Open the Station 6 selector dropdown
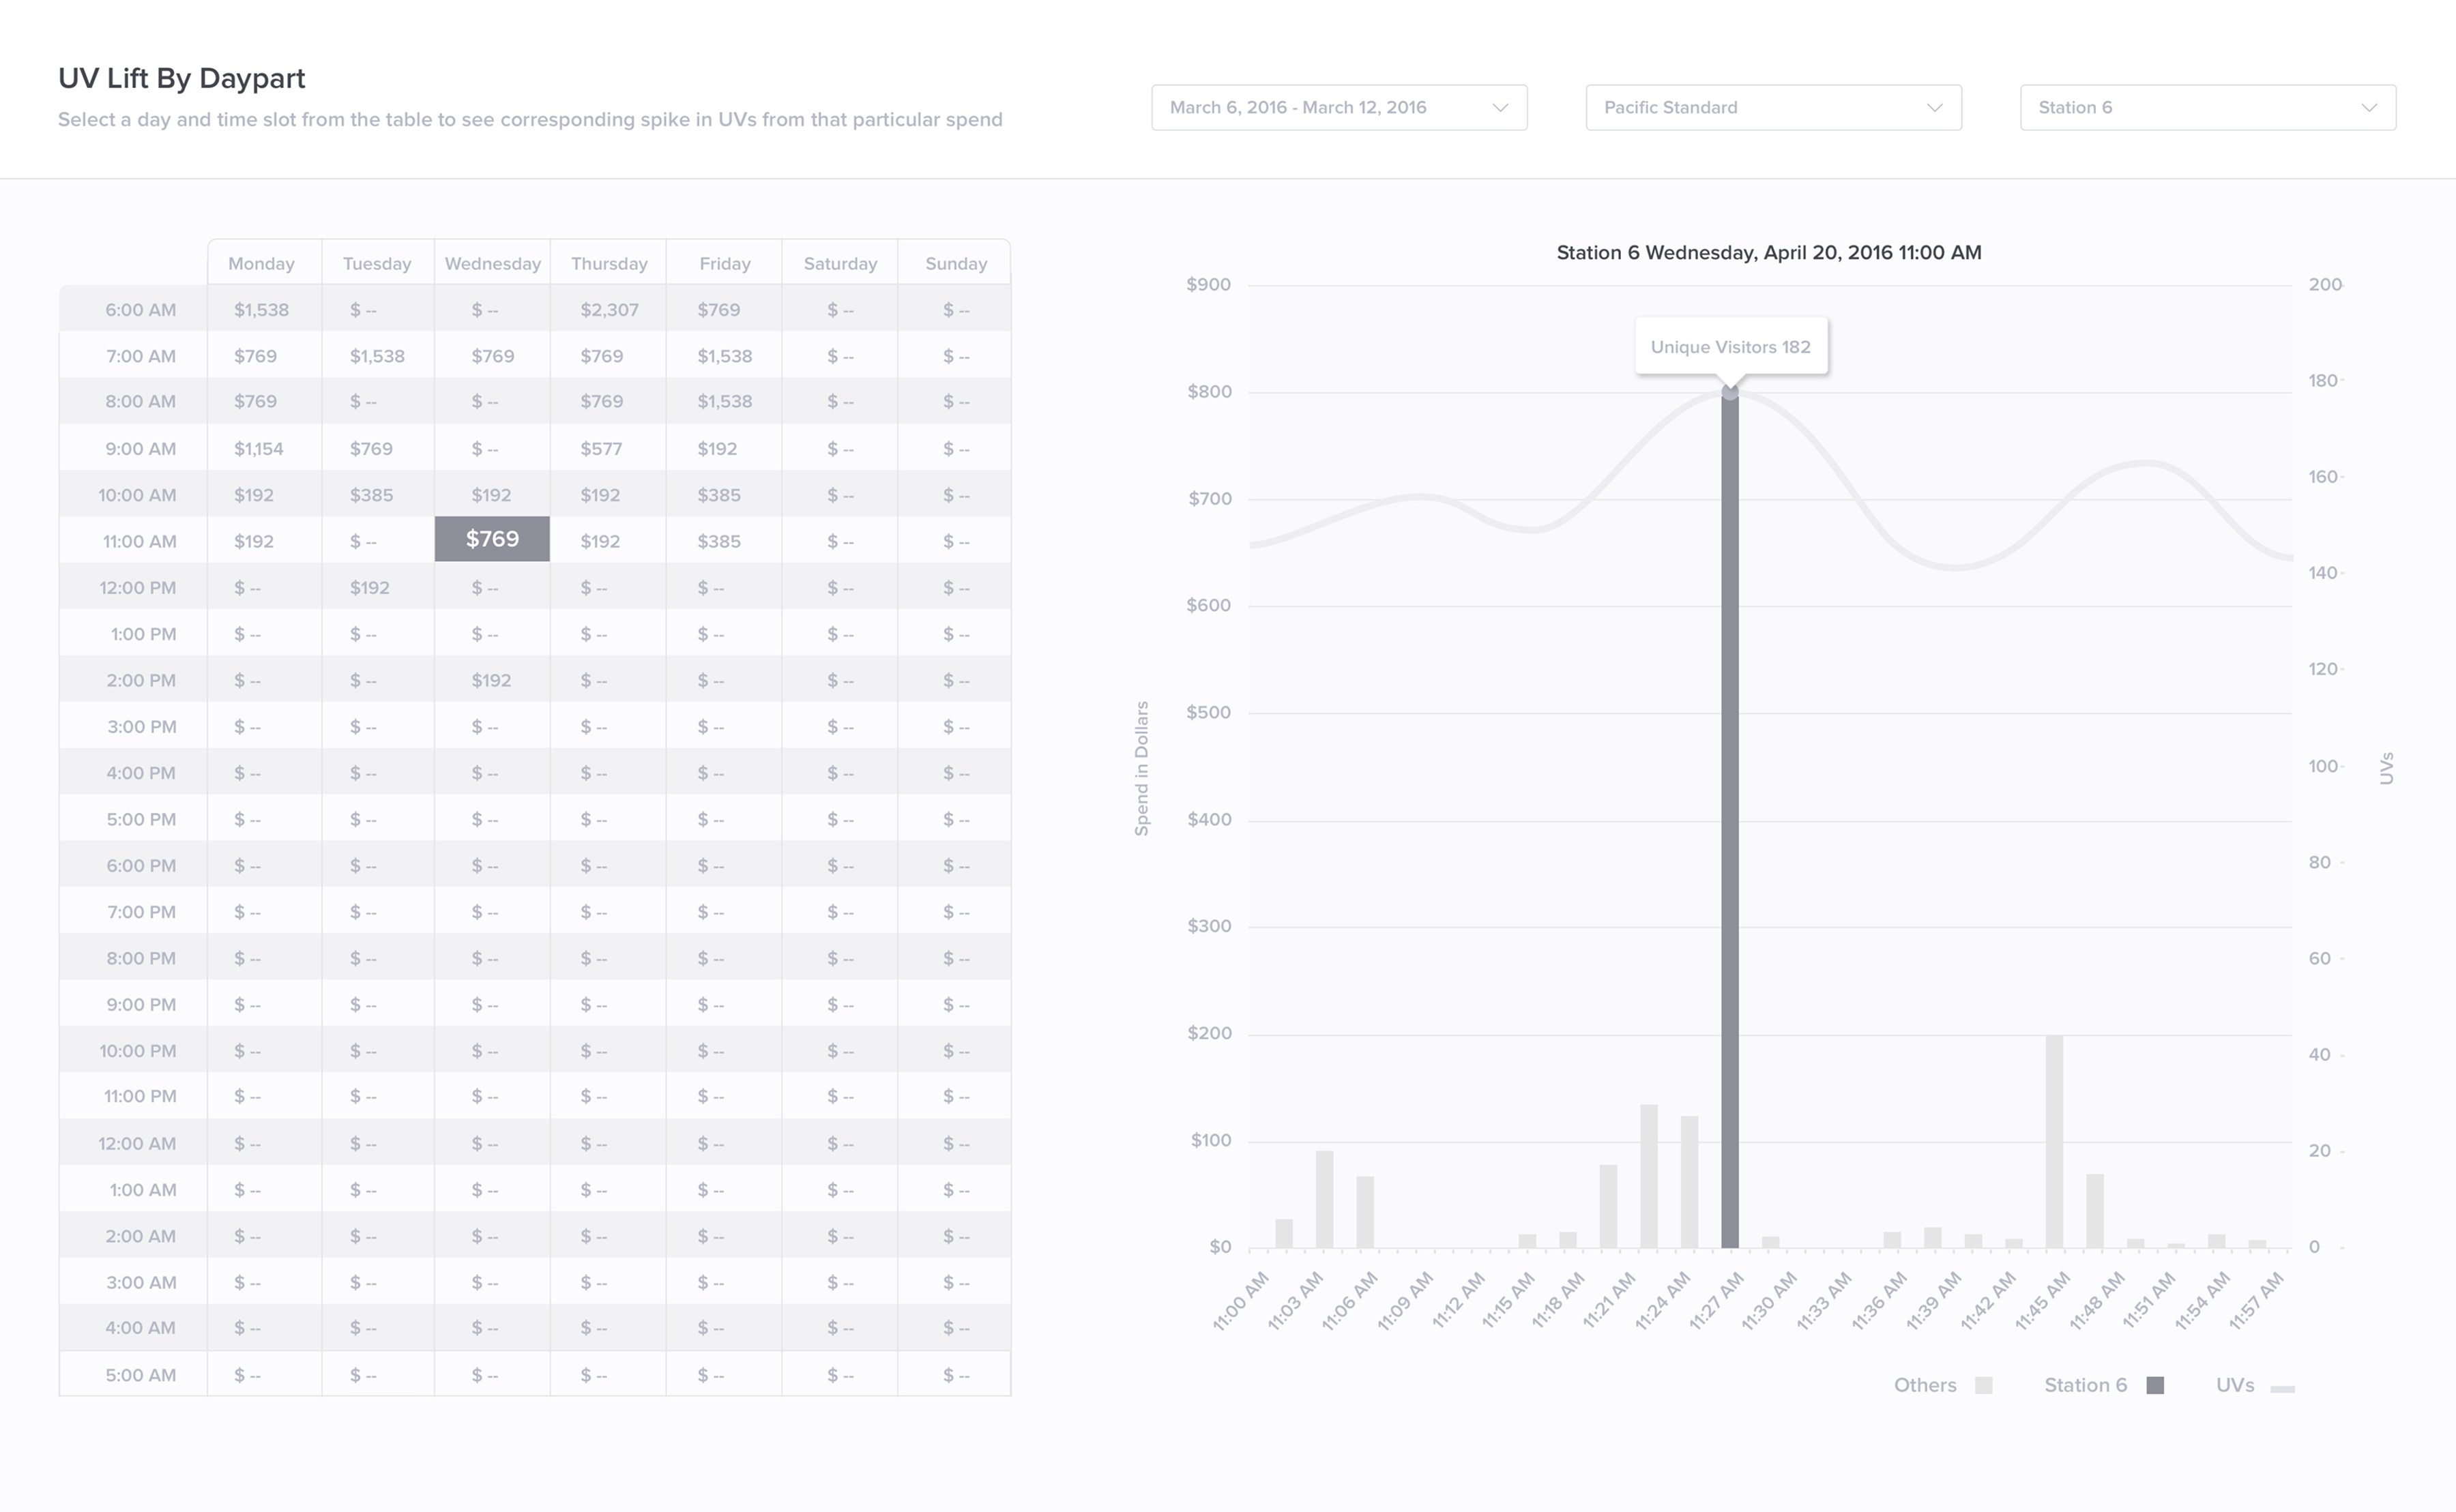2456x1512 pixels. [2207, 107]
